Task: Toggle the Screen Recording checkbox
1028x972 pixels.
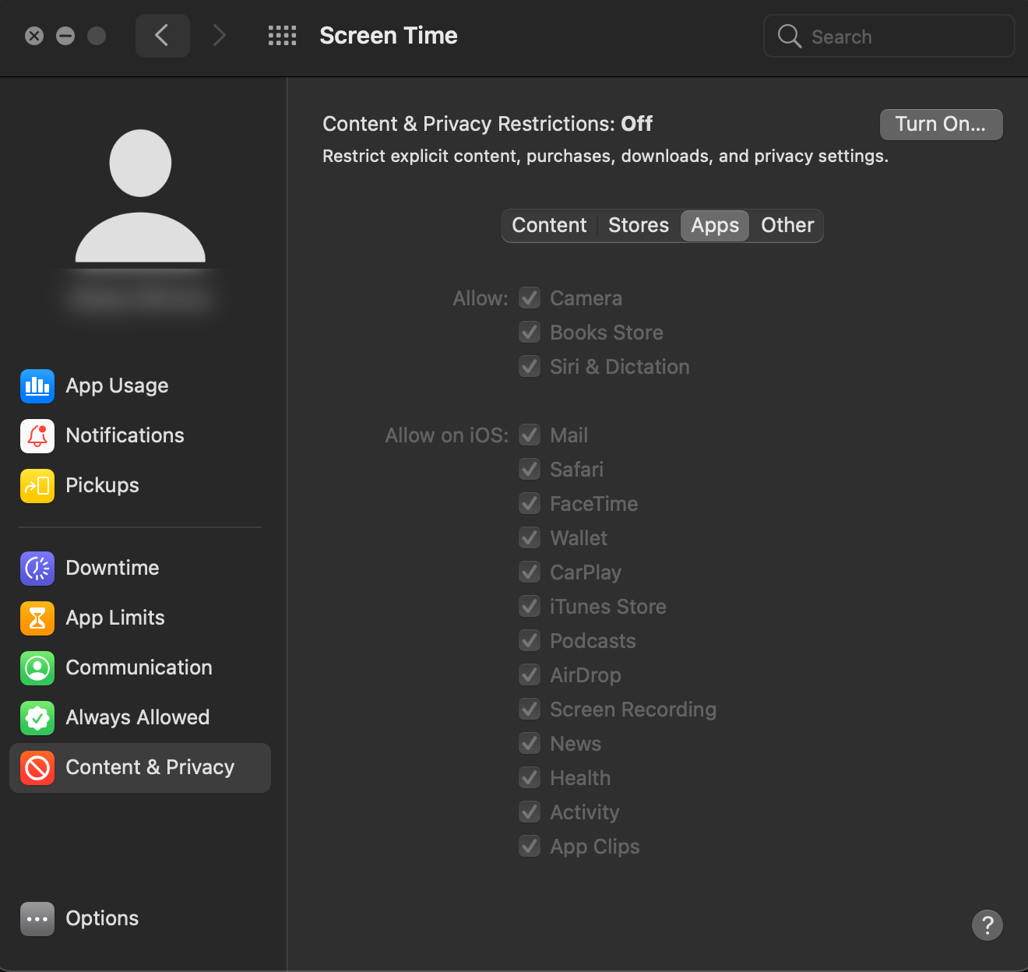Action: 530,709
